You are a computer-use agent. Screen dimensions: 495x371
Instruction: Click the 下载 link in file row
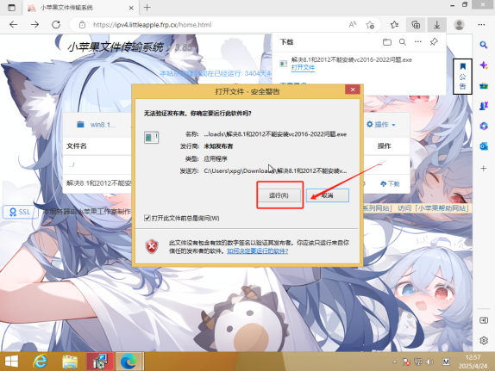pos(391,183)
